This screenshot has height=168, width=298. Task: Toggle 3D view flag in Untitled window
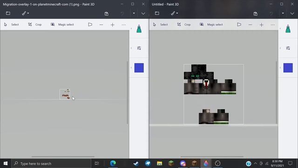(239, 25)
